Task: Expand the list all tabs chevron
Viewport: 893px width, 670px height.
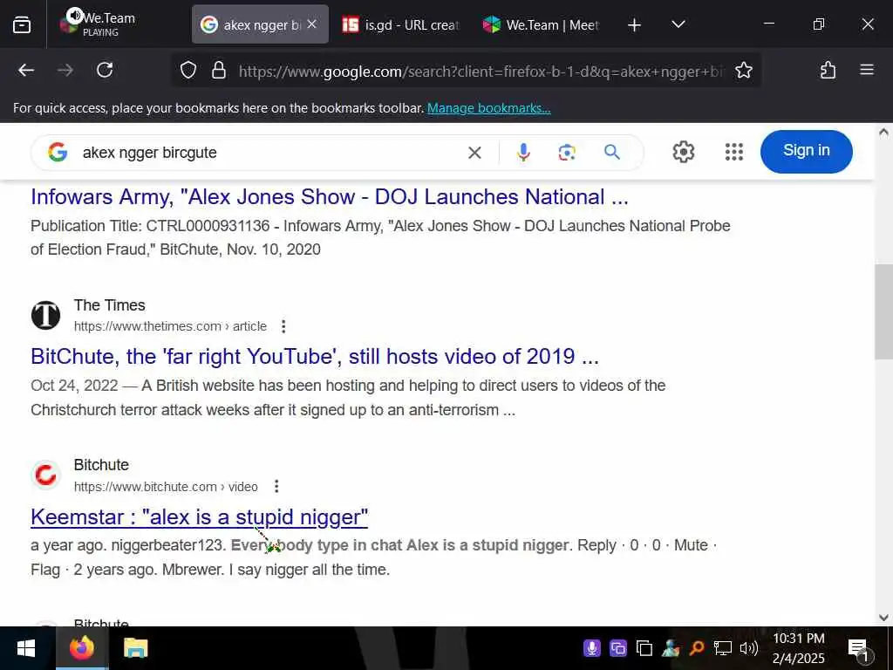Action: tap(678, 24)
